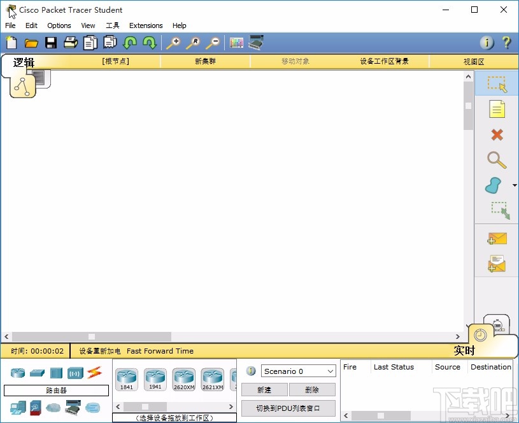Select the Hubs device category icon
519x423 pixels.
[x=56, y=373]
